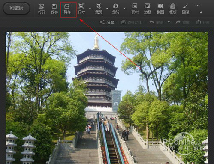Show more tools via the ellipsis icon
Image resolution: width=214 pixels, height=164 pixels.
[x=197, y=5]
